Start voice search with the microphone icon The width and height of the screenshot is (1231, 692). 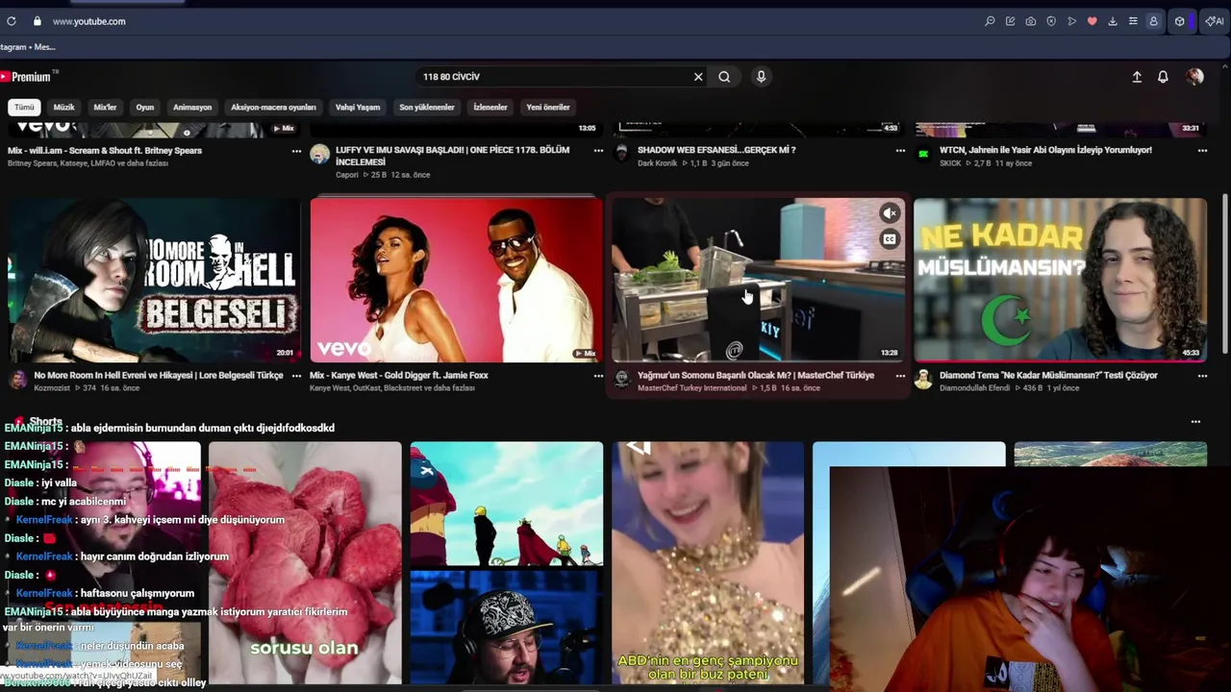click(761, 77)
